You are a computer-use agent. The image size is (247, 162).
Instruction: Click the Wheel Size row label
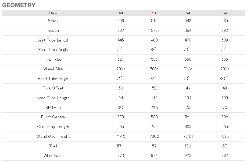click(x=53, y=69)
